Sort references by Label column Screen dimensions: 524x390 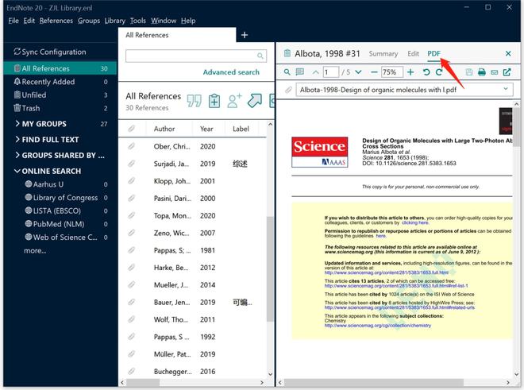(x=241, y=129)
